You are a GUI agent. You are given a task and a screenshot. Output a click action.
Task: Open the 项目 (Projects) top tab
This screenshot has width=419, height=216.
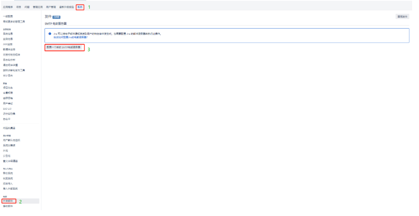(x=19, y=7)
